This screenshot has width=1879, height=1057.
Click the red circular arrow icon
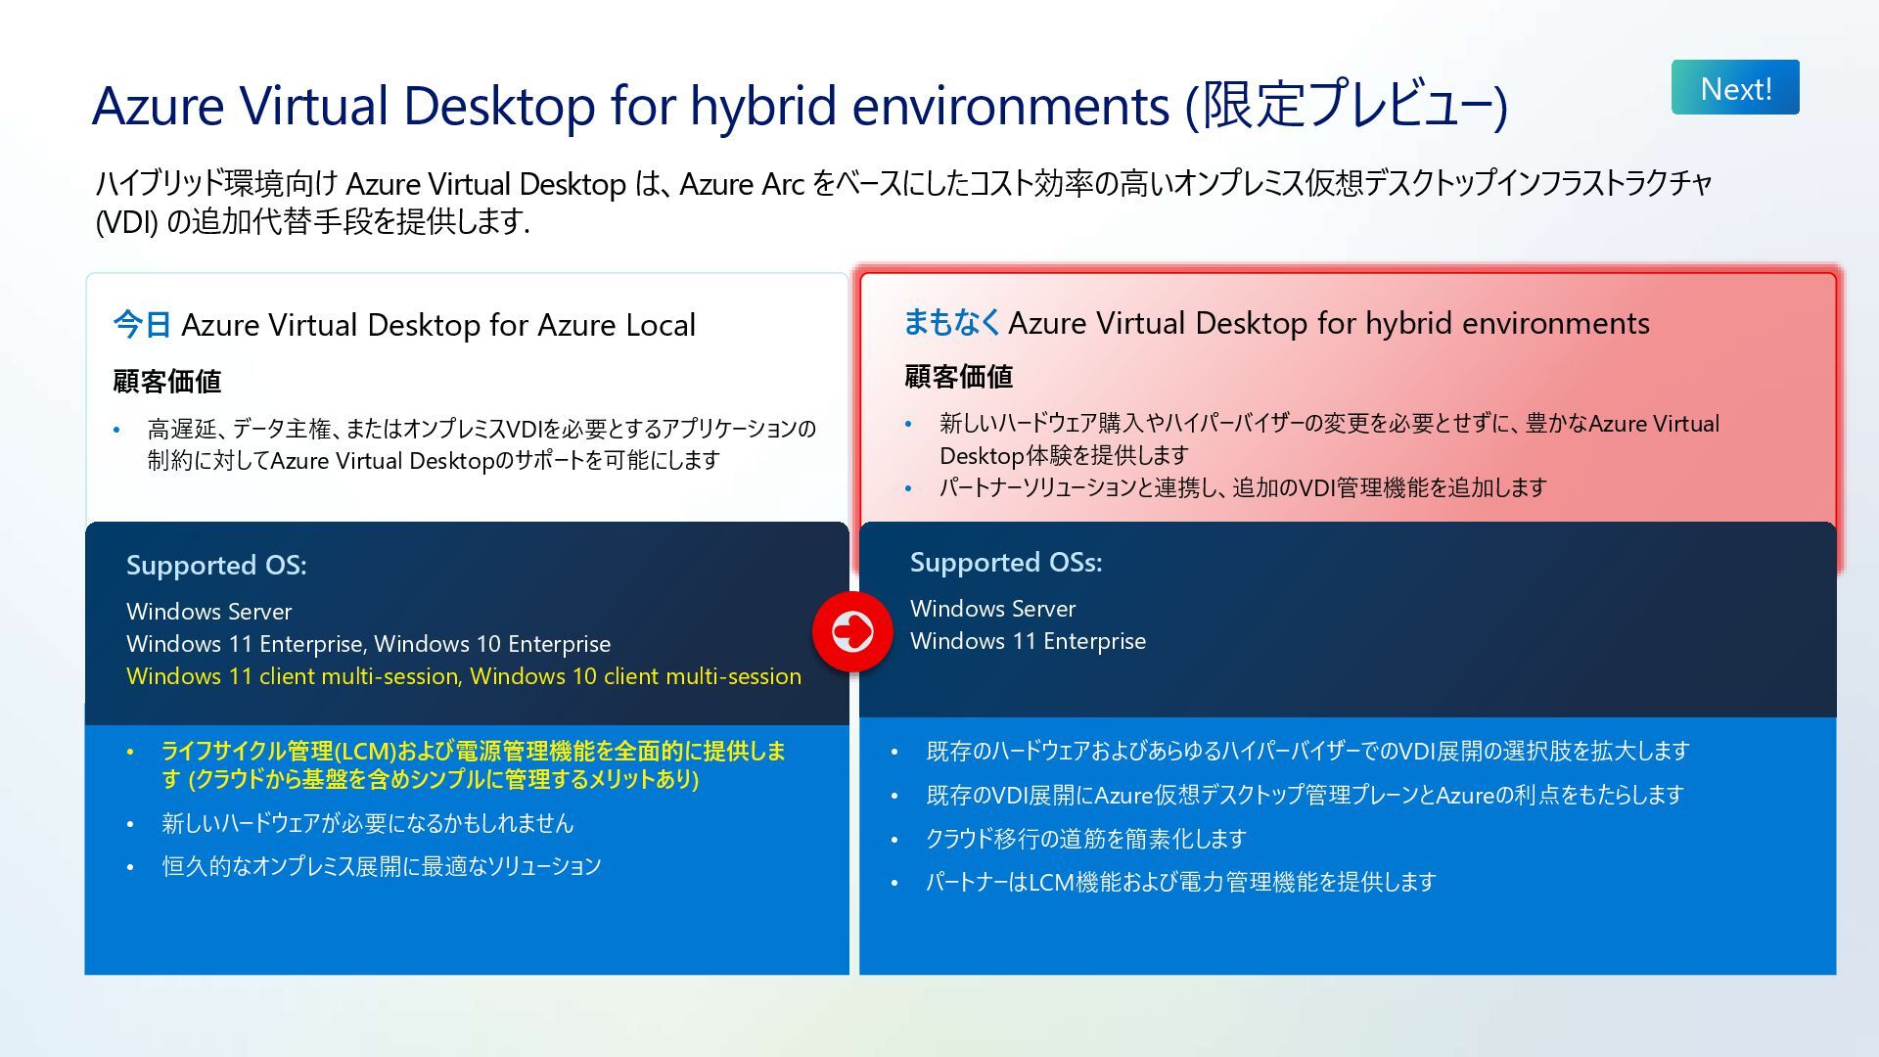point(851,631)
